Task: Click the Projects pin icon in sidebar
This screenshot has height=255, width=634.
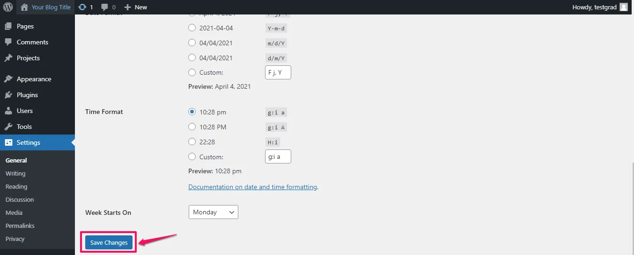Action: 8,58
